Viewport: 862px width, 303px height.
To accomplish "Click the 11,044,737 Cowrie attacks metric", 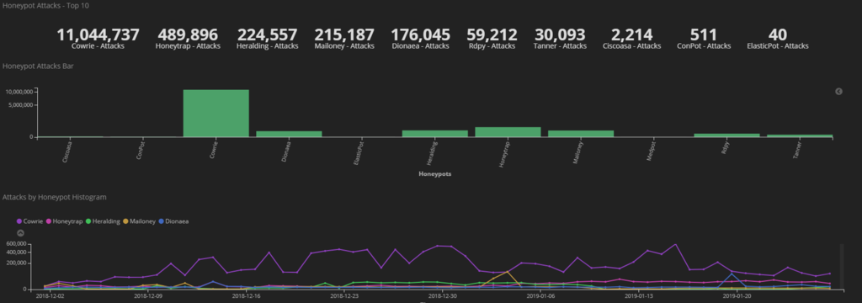I will coord(98,39).
